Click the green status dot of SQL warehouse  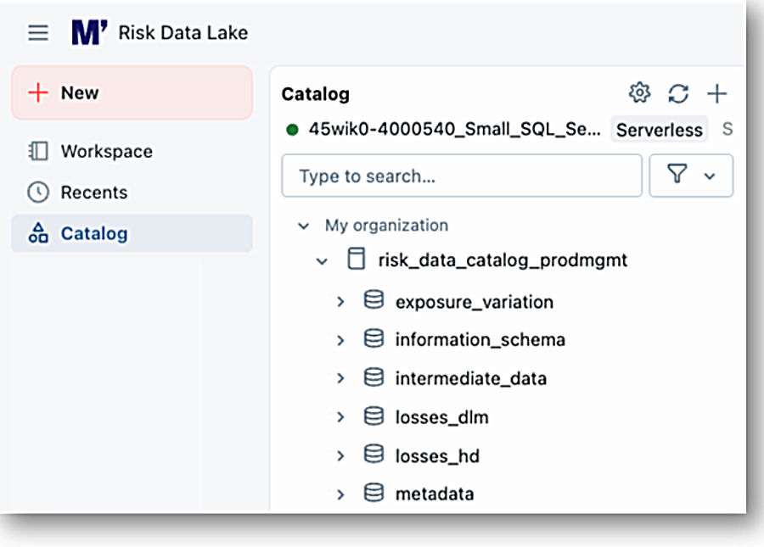point(292,130)
